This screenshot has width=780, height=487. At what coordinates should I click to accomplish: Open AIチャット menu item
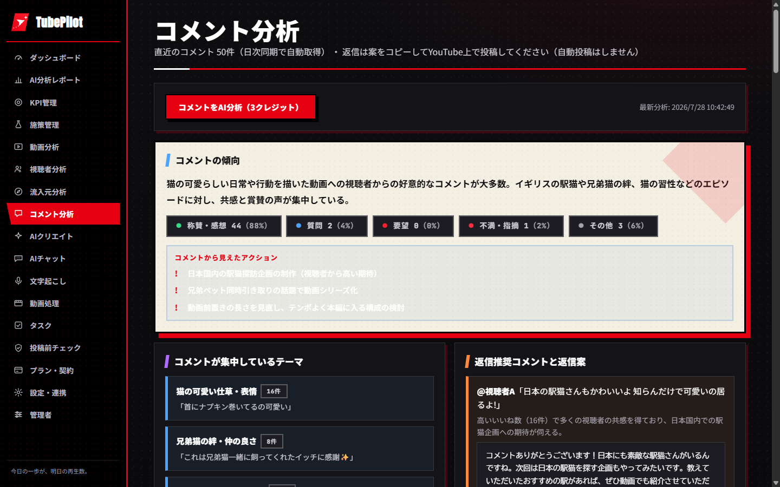click(x=63, y=259)
